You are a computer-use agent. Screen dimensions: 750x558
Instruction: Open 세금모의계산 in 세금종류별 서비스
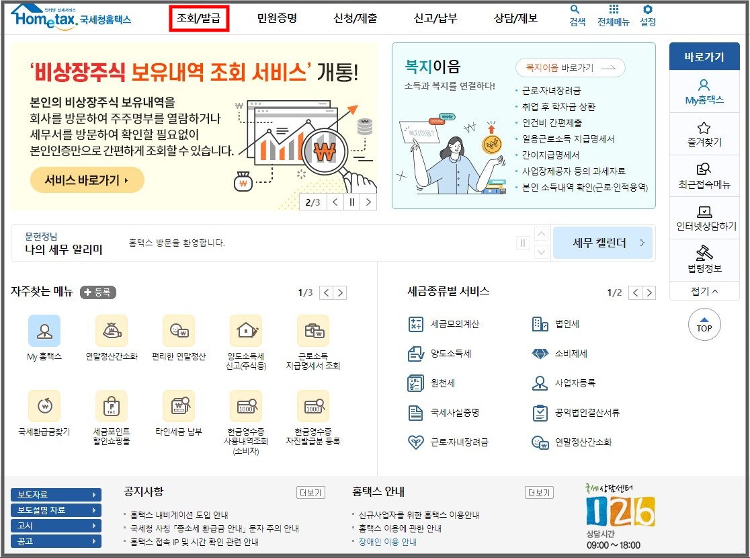[444, 324]
